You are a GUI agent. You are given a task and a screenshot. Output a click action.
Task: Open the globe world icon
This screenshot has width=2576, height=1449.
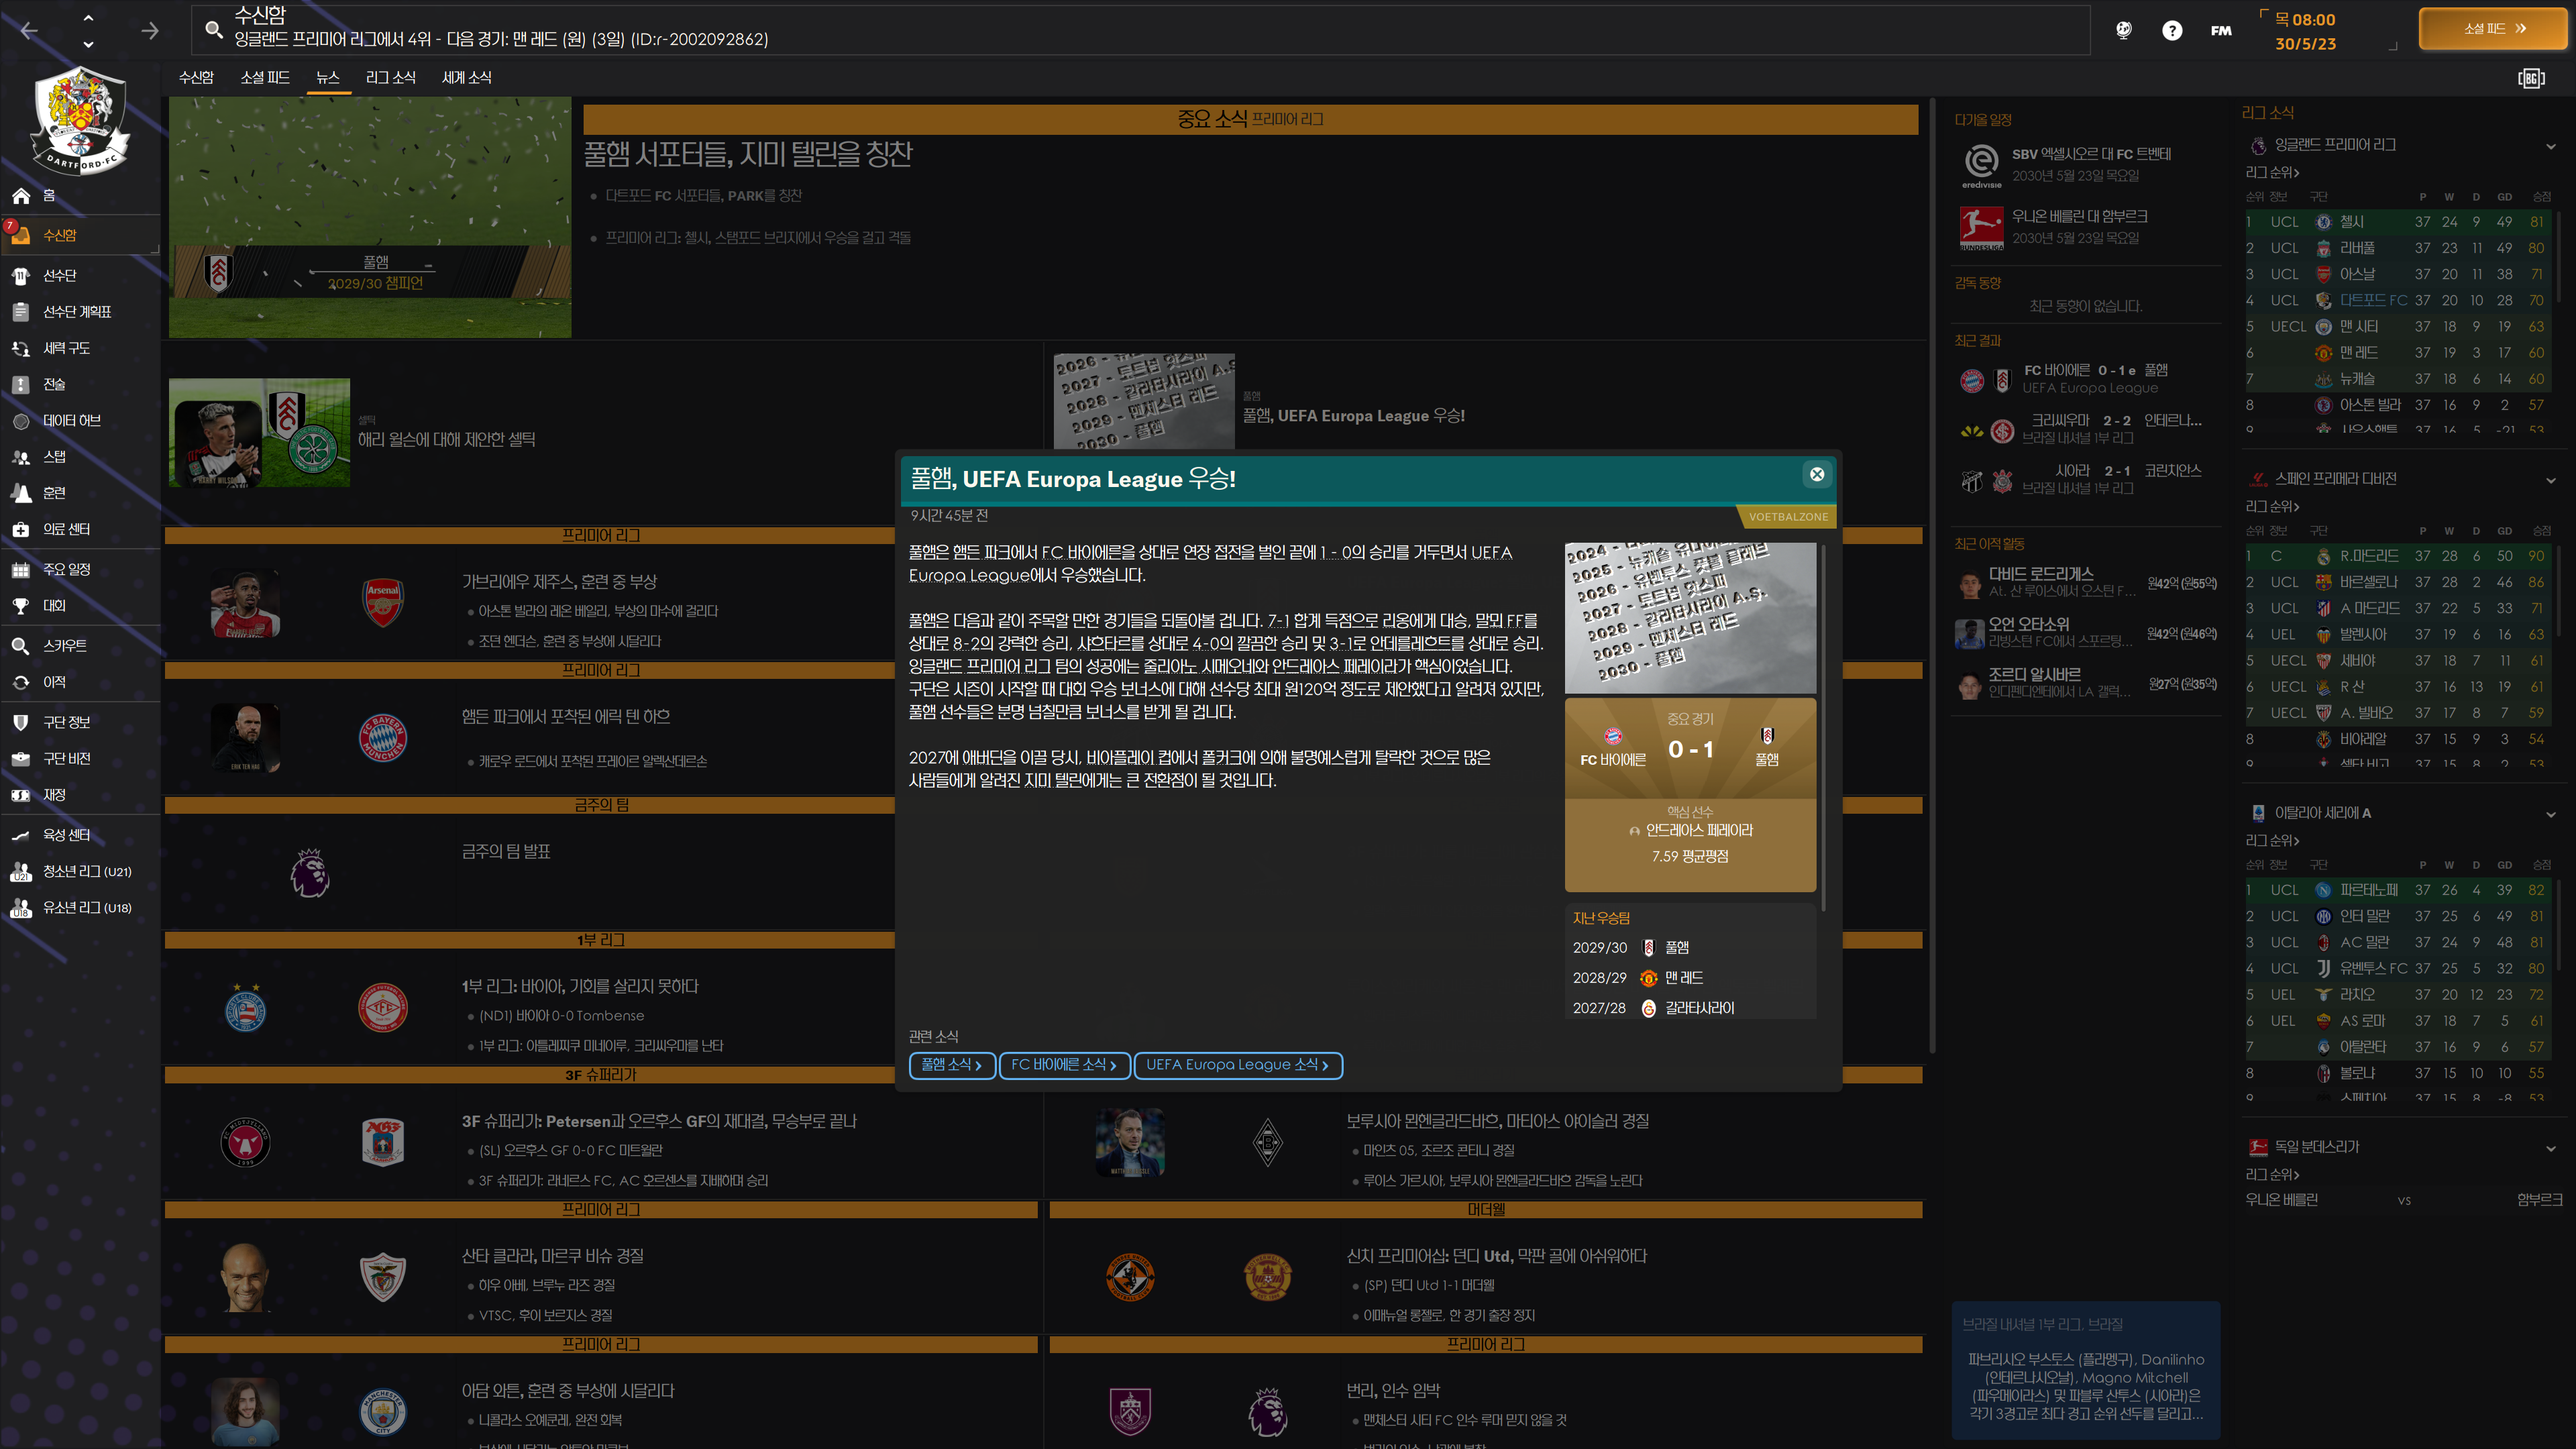click(x=2123, y=30)
